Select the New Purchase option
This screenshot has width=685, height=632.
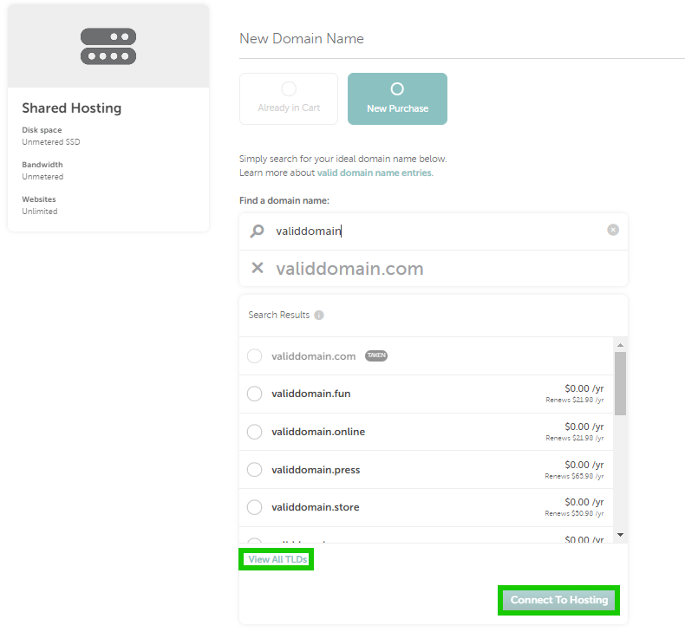click(x=397, y=99)
